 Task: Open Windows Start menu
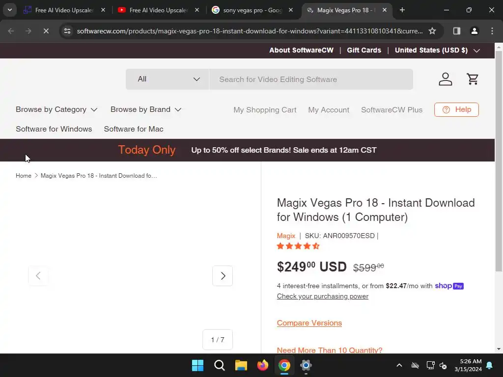pyautogui.click(x=197, y=365)
